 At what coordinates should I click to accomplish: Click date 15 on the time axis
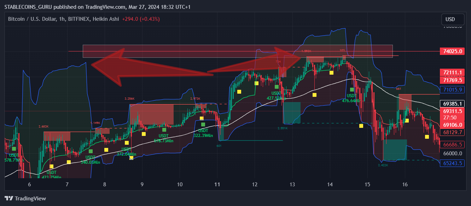click(367, 184)
